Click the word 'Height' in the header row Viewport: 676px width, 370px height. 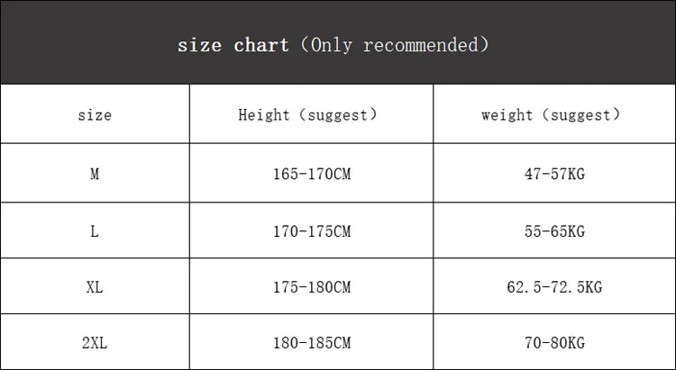click(263, 115)
